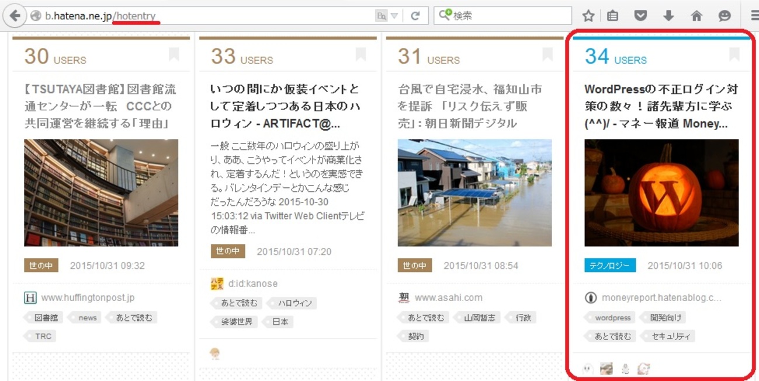Focus the 検索 search box
The height and width of the screenshot is (381, 759).
tap(502, 16)
